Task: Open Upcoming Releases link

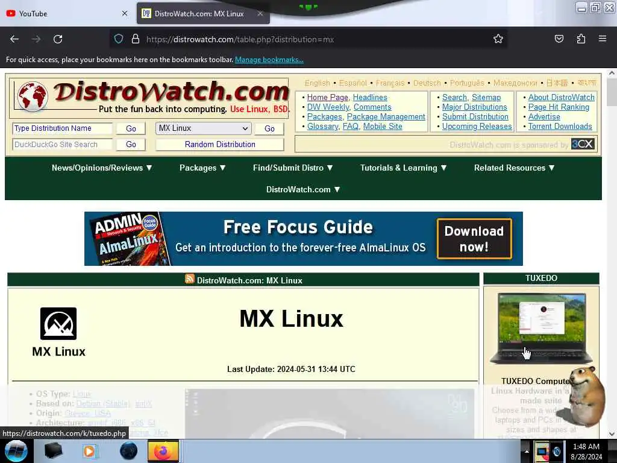Action: click(477, 127)
